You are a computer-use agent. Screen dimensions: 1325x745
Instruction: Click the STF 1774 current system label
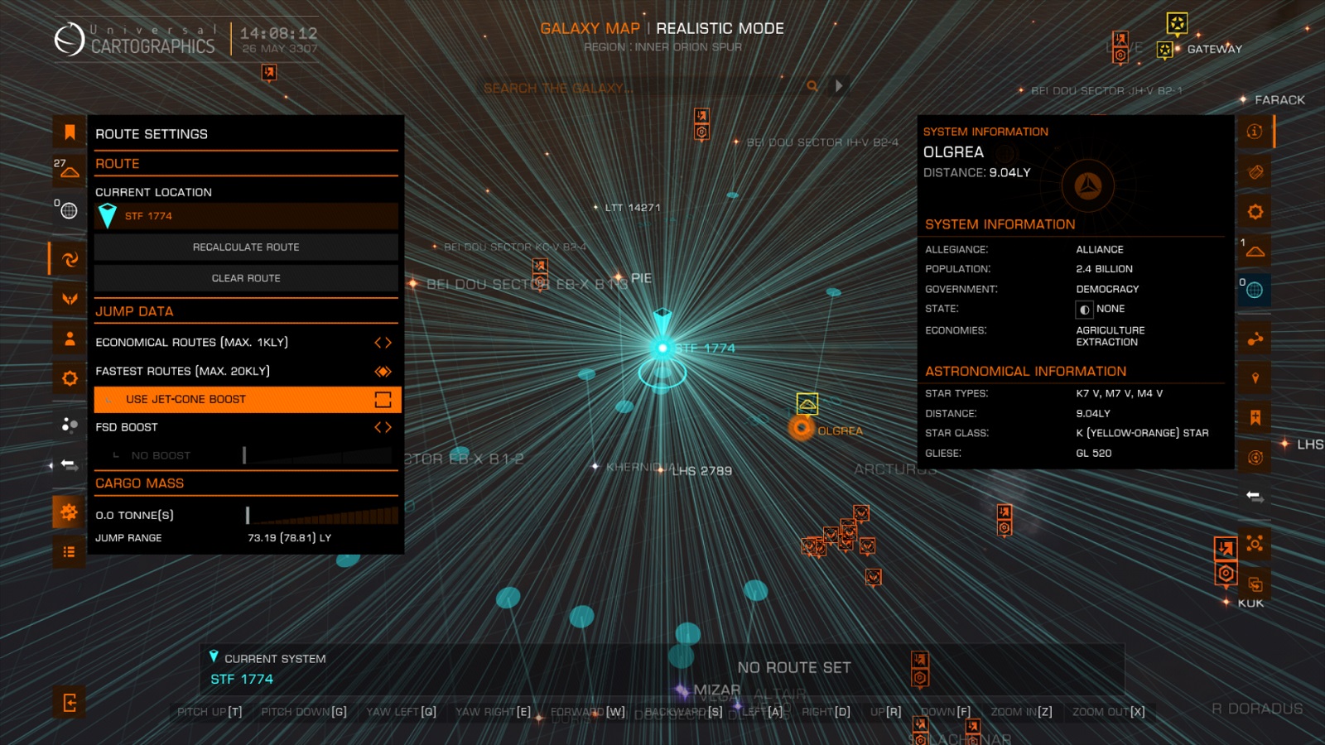pyautogui.click(x=241, y=679)
